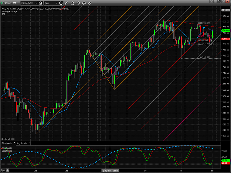Click the 12:00 01/11/2011 time marker
Viewport: 231px width, 173px height.
[110, 171]
